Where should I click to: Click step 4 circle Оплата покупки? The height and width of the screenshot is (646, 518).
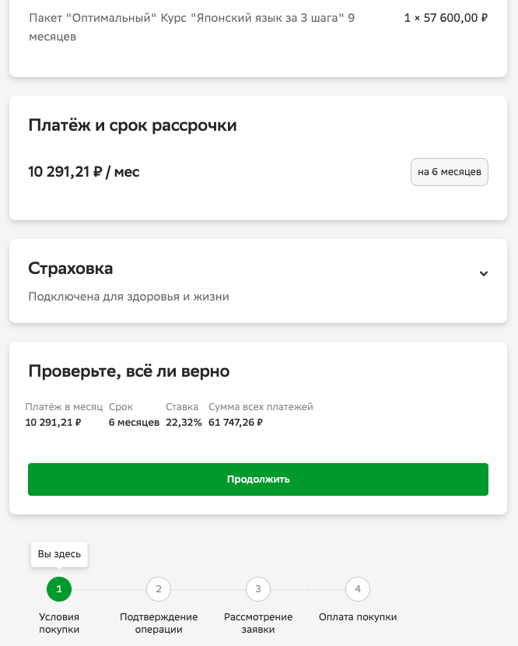click(358, 589)
